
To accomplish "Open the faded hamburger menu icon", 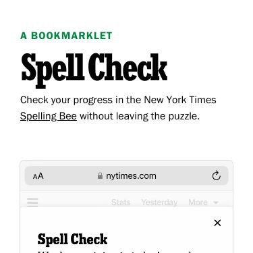I will coord(32,202).
